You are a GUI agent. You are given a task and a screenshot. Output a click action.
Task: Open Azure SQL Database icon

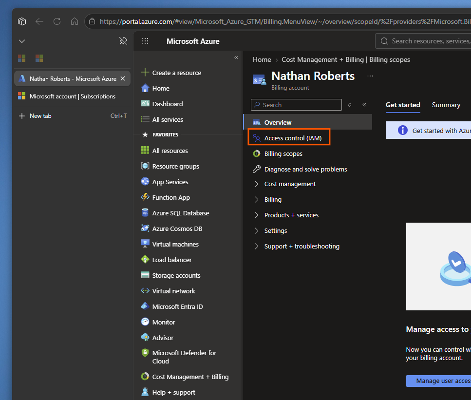[x=145, y=213]
